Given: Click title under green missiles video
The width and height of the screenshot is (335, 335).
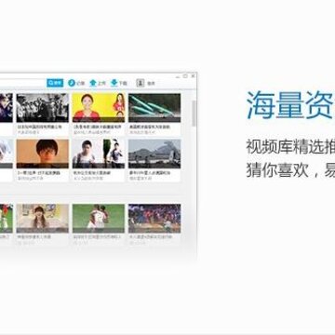Looking at the screenshot, I should point(150,127).
